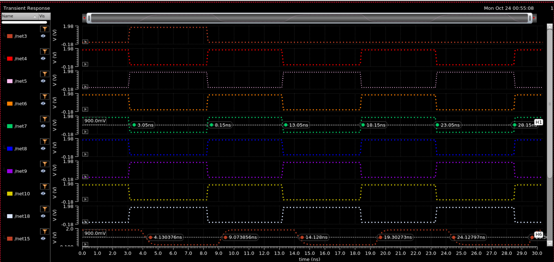
Task: Select the 9.073856ns marker on /net15
Action: pyautogui.click(x=240, y=237)
